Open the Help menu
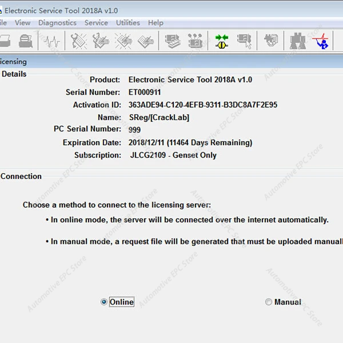Image resolution: width=343 pixels, height=343 pixels. (x=155, y=23)
